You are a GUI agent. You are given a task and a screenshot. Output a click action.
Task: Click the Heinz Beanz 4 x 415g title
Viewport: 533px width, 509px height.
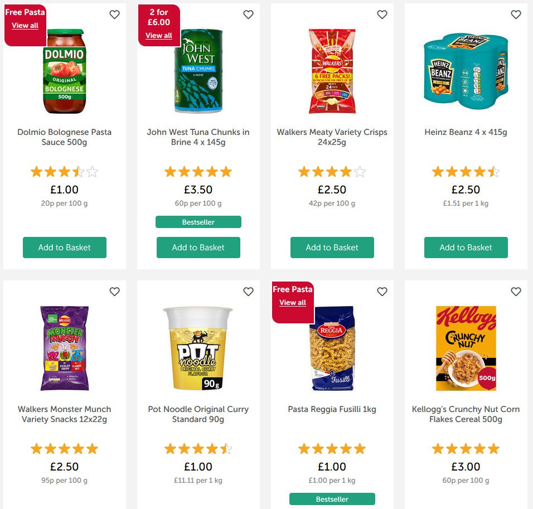point(466,132)
